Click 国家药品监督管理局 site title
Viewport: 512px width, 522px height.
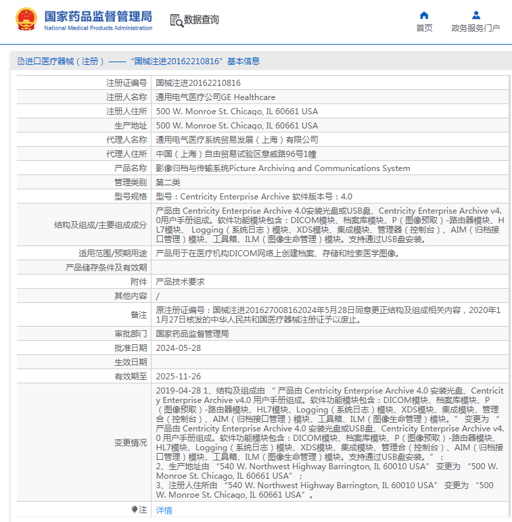98,16
